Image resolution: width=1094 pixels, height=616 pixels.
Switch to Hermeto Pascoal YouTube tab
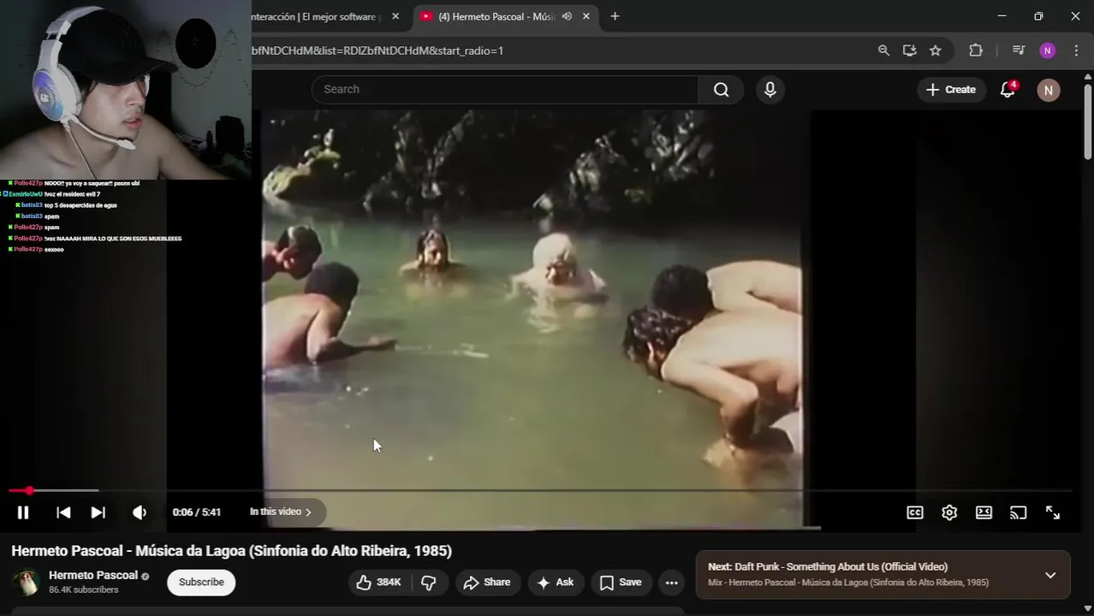pyautogui.click(x=496, y=16)
